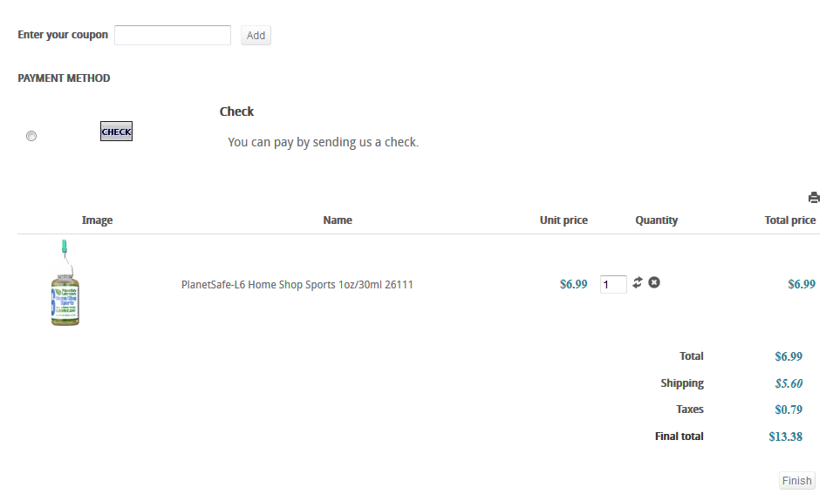Image resolution: width=833 pixels, height=501 pixels.
Task: Click the $6.99 unit price value
Action: tap(573, 284)
